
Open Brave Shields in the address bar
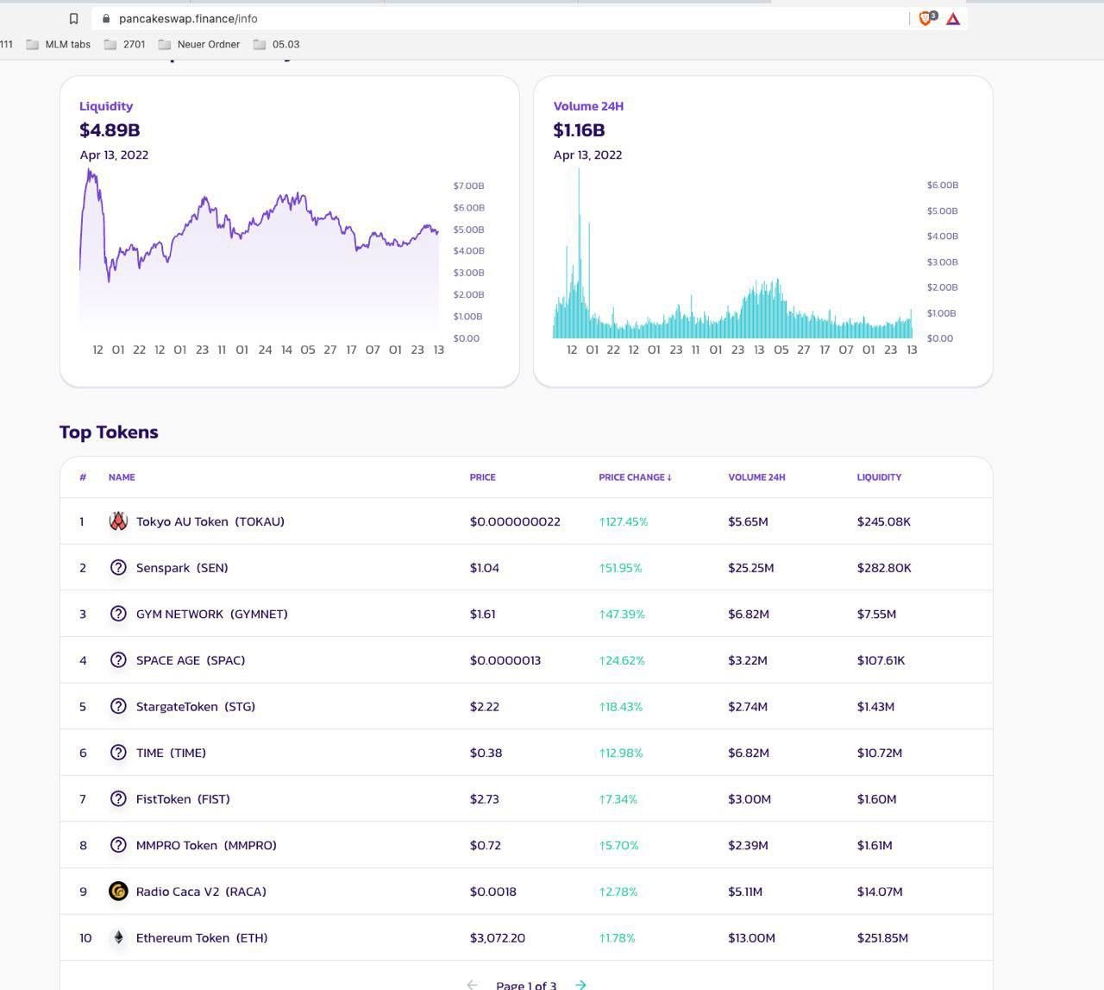coord(926,18)
